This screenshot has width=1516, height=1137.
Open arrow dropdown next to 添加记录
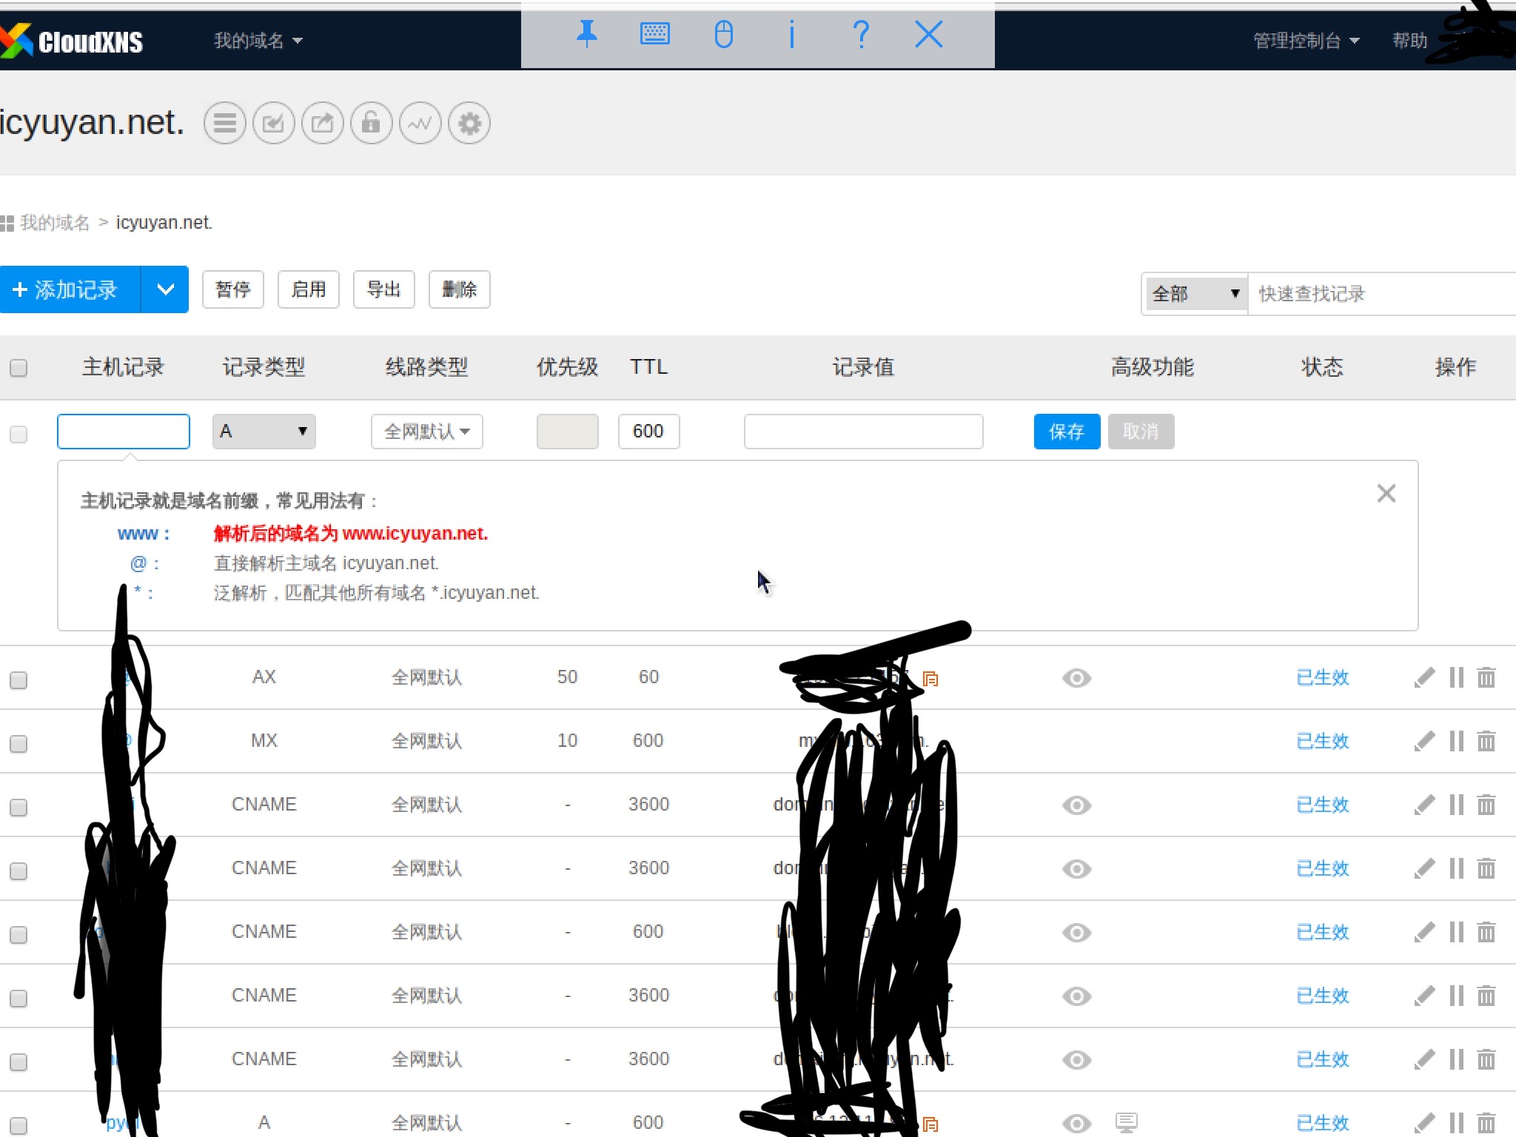[x=165, y=289]
